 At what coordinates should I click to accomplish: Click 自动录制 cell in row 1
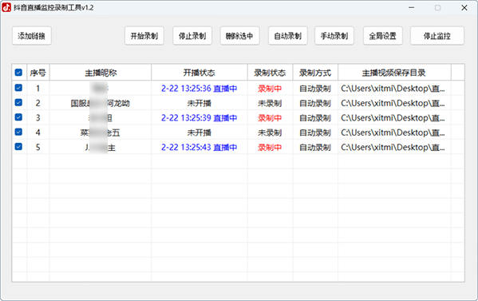point(315,89)
